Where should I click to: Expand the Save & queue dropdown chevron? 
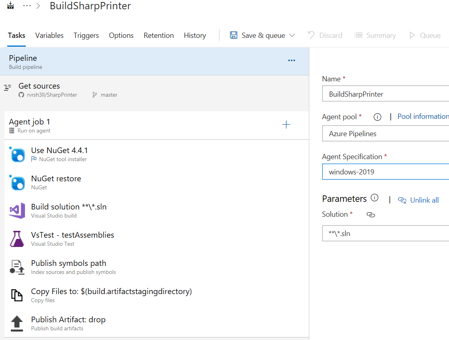tap(292, 35)
